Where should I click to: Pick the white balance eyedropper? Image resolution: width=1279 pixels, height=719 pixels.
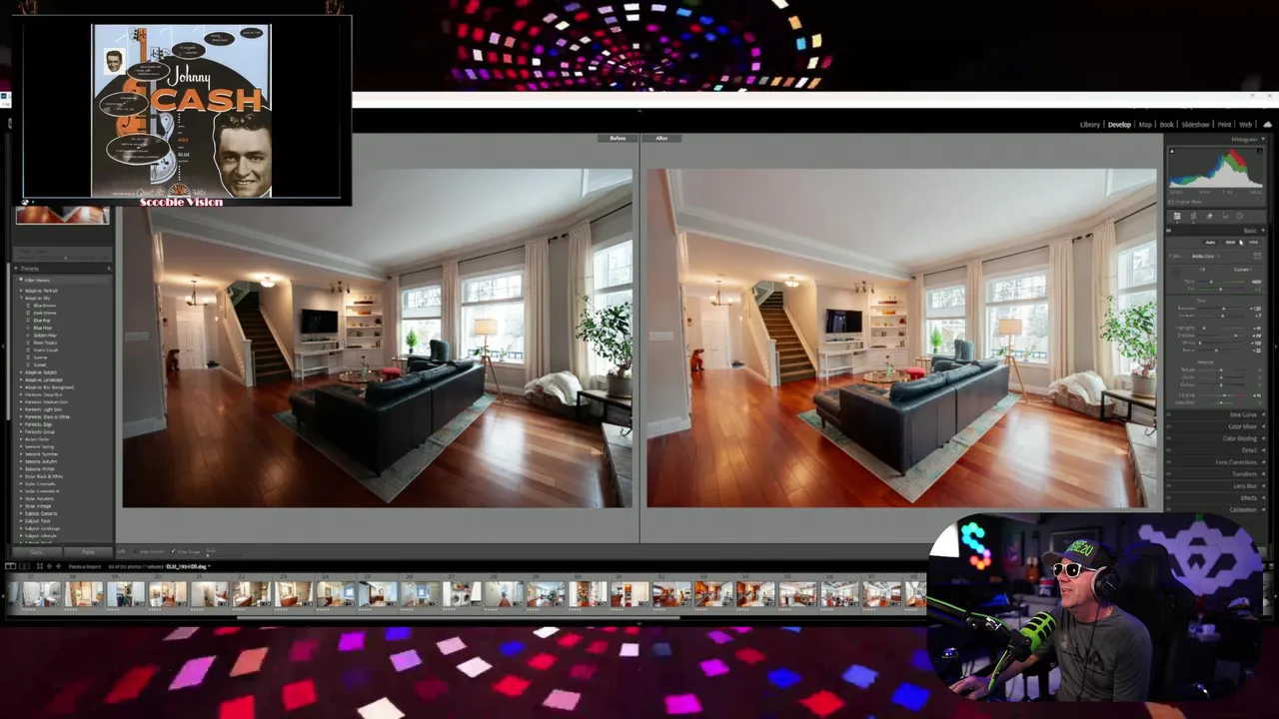click(x=1176, y=273)
